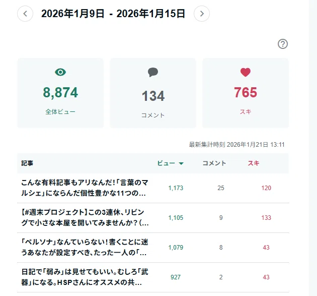Click the 記事 column header
The width and height of the screenshot is (317, 296).
pyautogui.click(x=27, y=163)
